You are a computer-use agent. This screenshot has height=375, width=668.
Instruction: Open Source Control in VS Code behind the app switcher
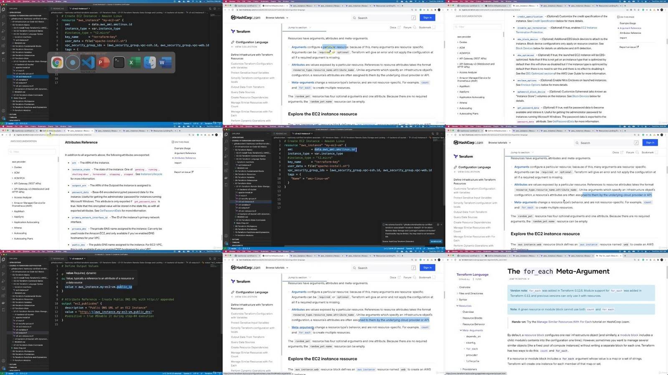coord(3,25)
